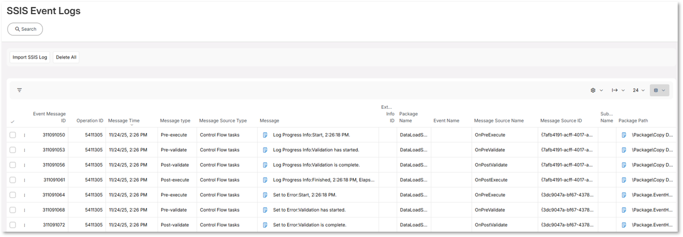
Task: Open package path document icon in row 311091056
Action: pos(624,165)
